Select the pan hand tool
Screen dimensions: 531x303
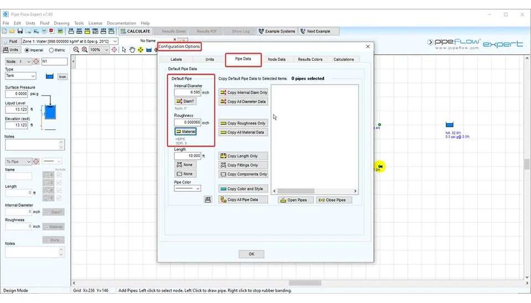tap(132, 50)
